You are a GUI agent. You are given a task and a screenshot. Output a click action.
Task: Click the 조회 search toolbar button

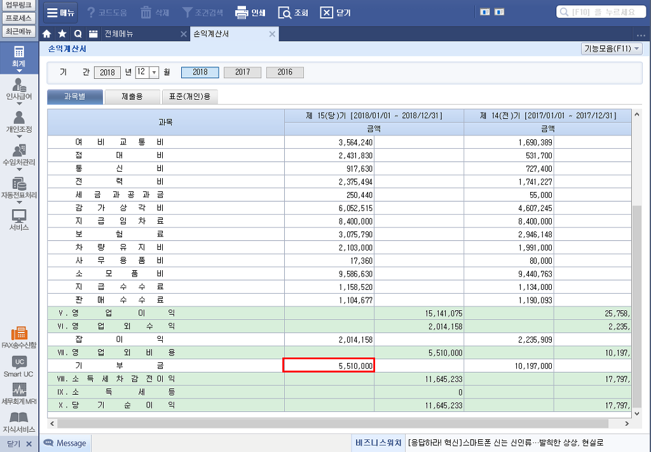(293, 12)
